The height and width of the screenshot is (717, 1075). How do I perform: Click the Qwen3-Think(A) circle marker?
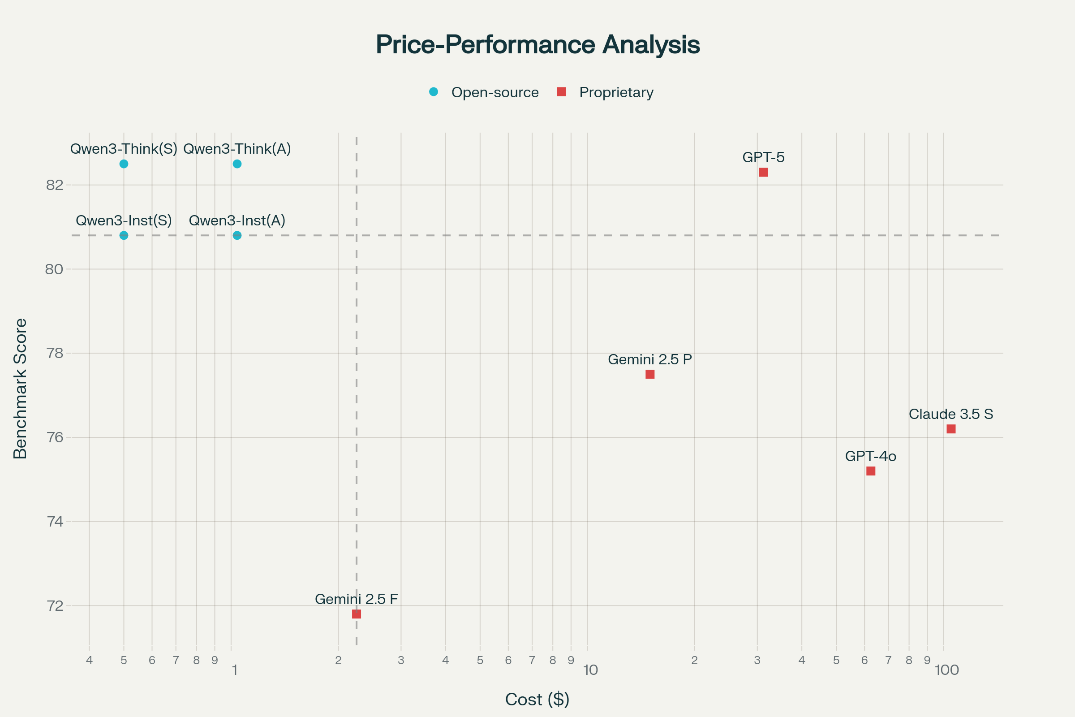[x=237, y=164]
